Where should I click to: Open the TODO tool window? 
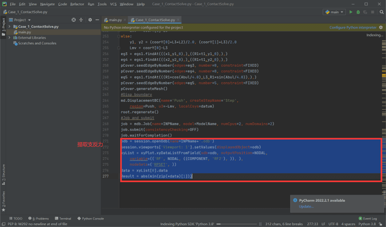(x=16, y=219)
